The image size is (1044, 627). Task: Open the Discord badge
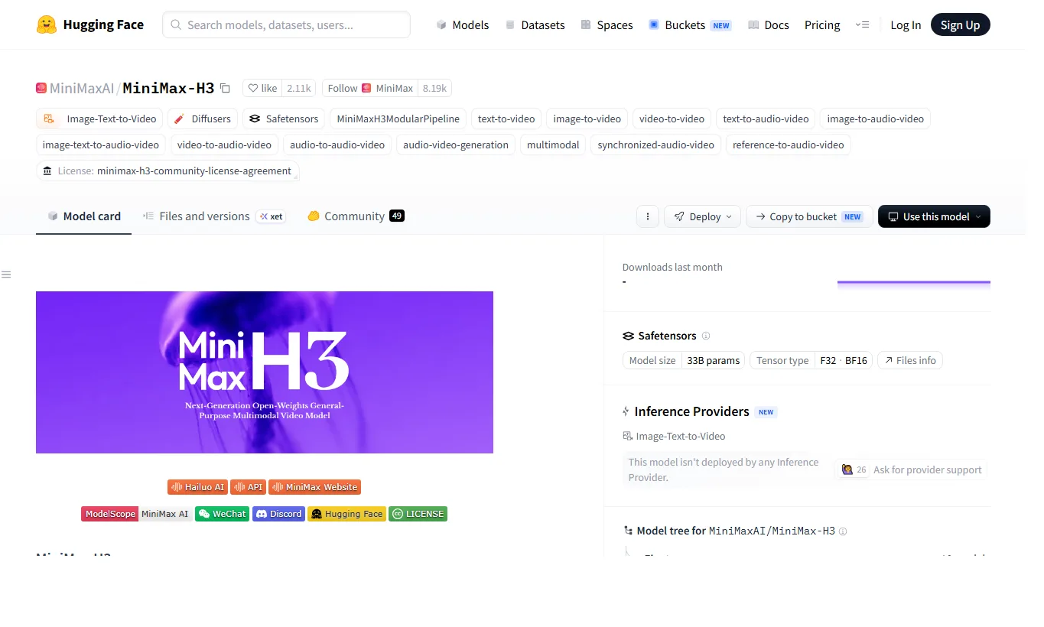pyautogui.click(x=279, y=514)
